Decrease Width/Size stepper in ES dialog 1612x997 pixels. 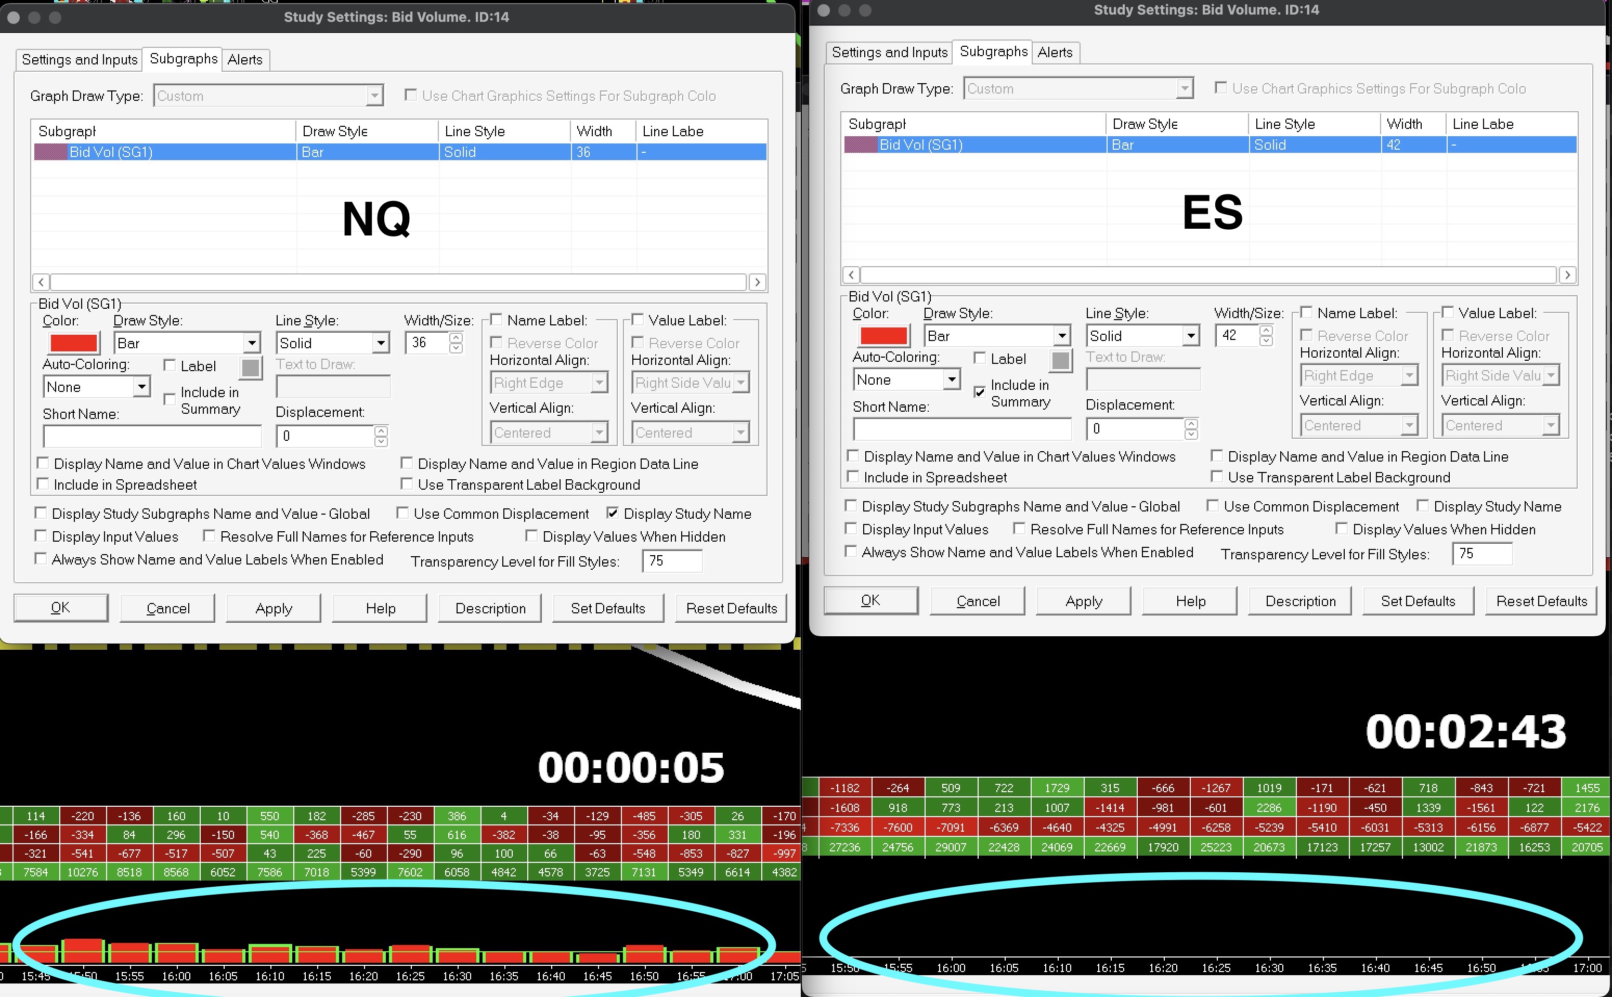(1266, 341)
